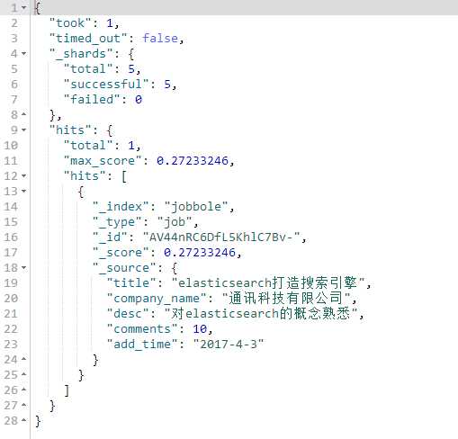
Task: Click the "_score" key
Action: (121, 253)
